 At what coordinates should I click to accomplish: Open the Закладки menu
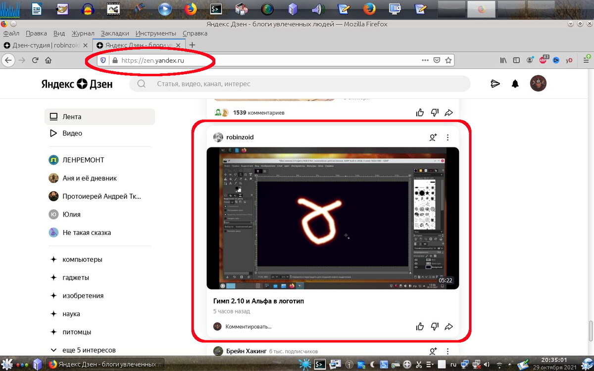coord(115,33)
